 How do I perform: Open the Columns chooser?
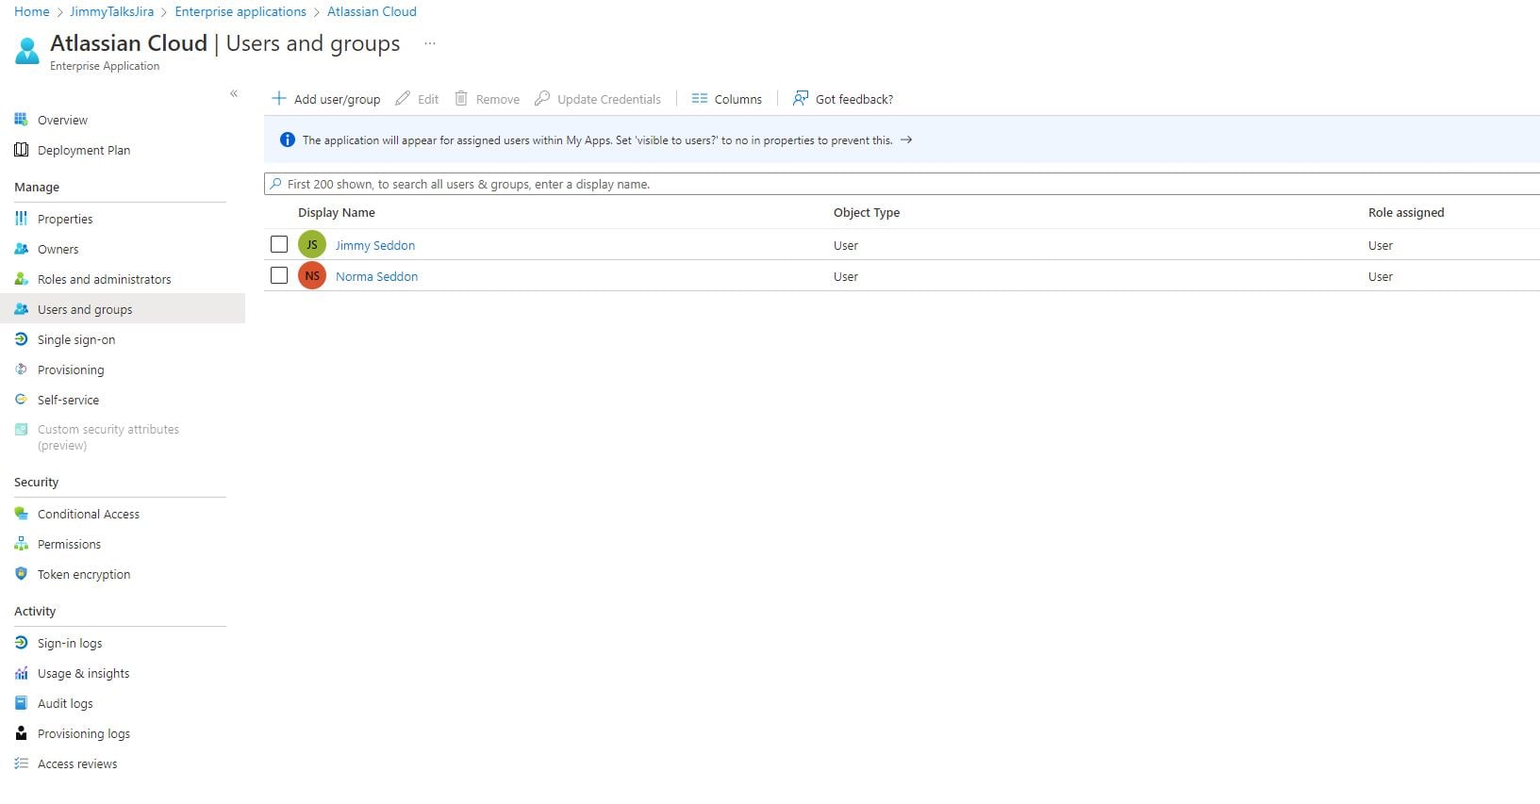tap(726, 99)
